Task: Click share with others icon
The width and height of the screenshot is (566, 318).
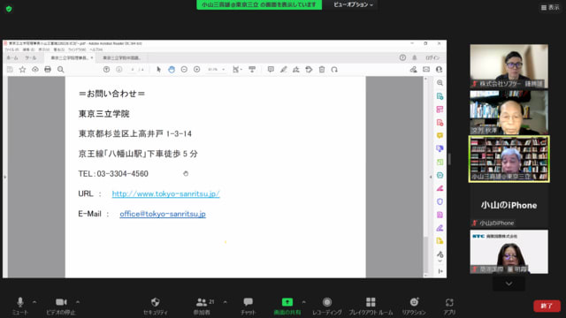Action: pos(414,70)
